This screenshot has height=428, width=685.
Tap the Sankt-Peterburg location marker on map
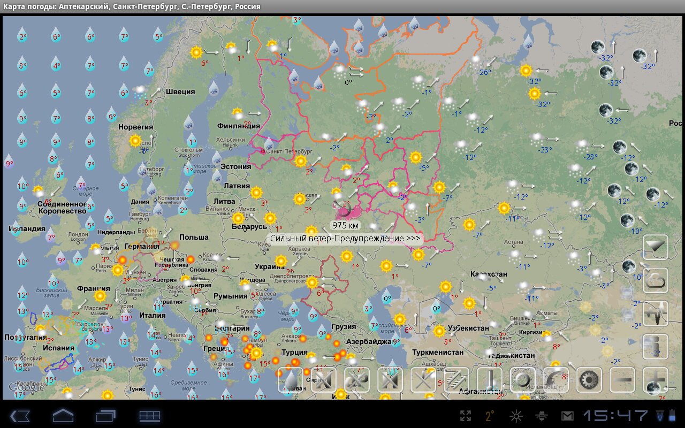coord(262,151)
